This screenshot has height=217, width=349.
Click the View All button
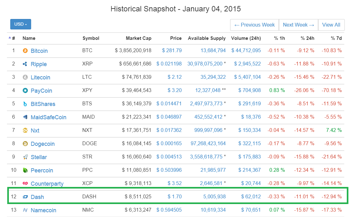pos(331,25)
